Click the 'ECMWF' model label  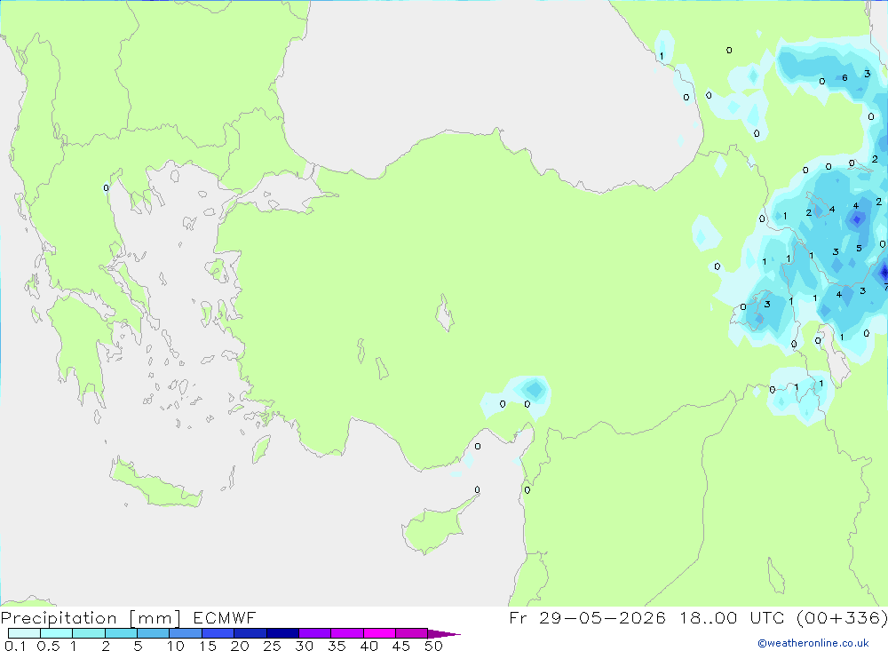[225, 617]
